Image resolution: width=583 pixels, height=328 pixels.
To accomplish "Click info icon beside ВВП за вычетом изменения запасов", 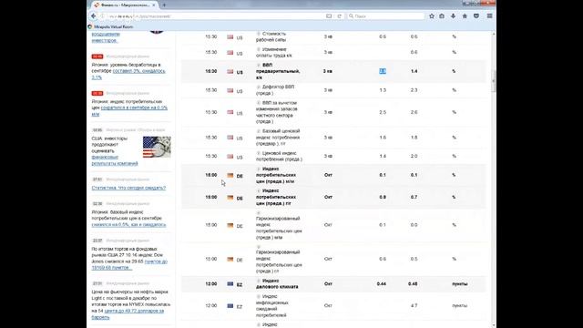I will coord(259,103).
